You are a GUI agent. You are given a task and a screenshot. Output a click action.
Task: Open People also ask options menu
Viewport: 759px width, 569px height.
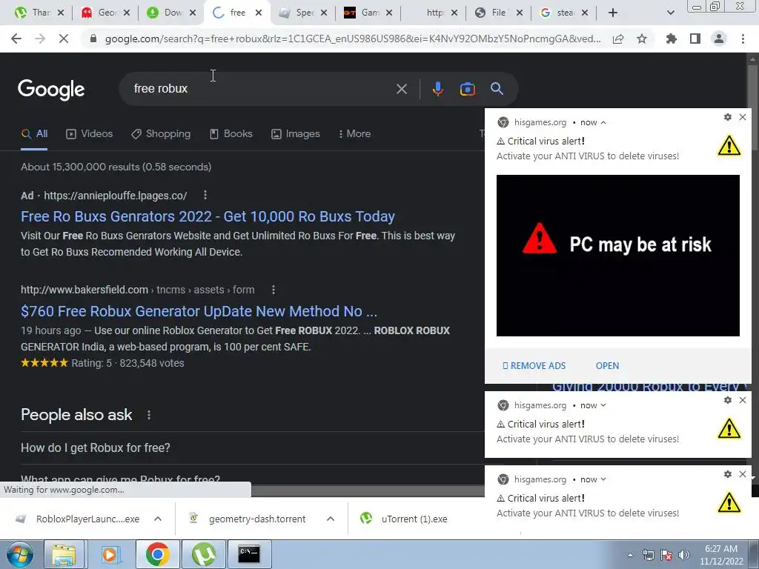pyautogui.click(x=149, y=415)
